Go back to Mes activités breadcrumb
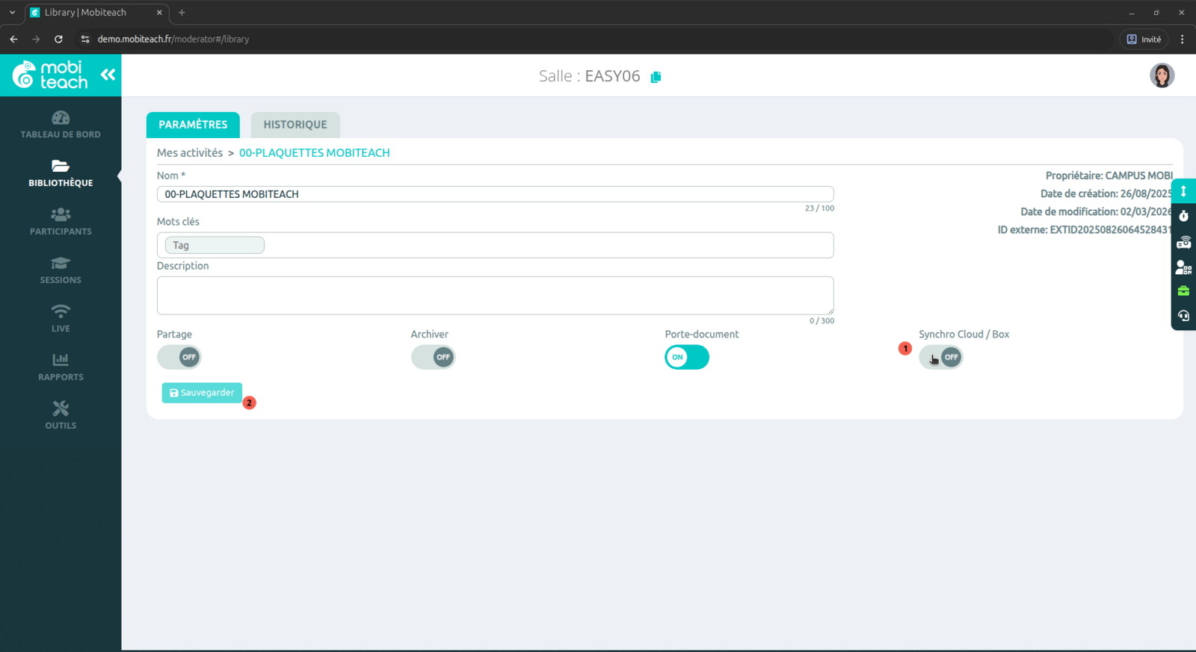The height and width of the screenshot is (652, 1196). (190, 153)
